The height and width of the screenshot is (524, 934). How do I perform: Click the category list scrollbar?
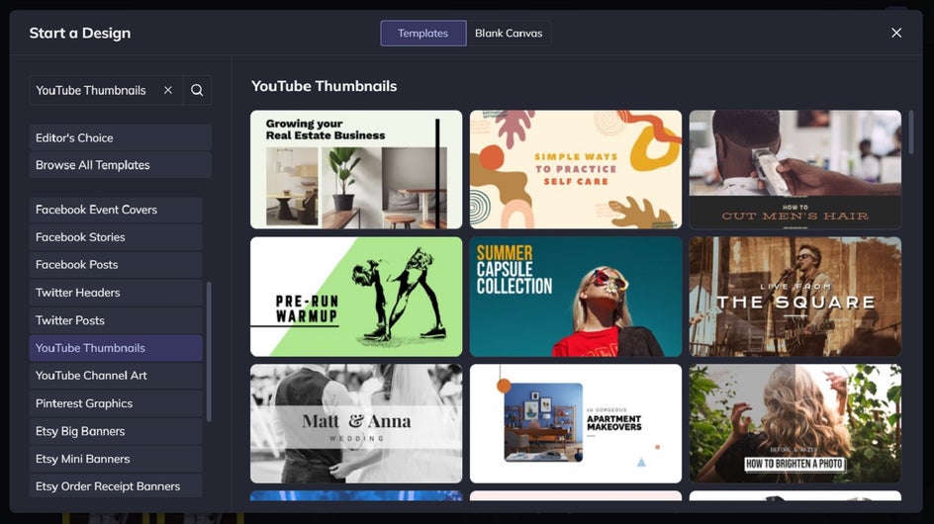tap(209, 351)
